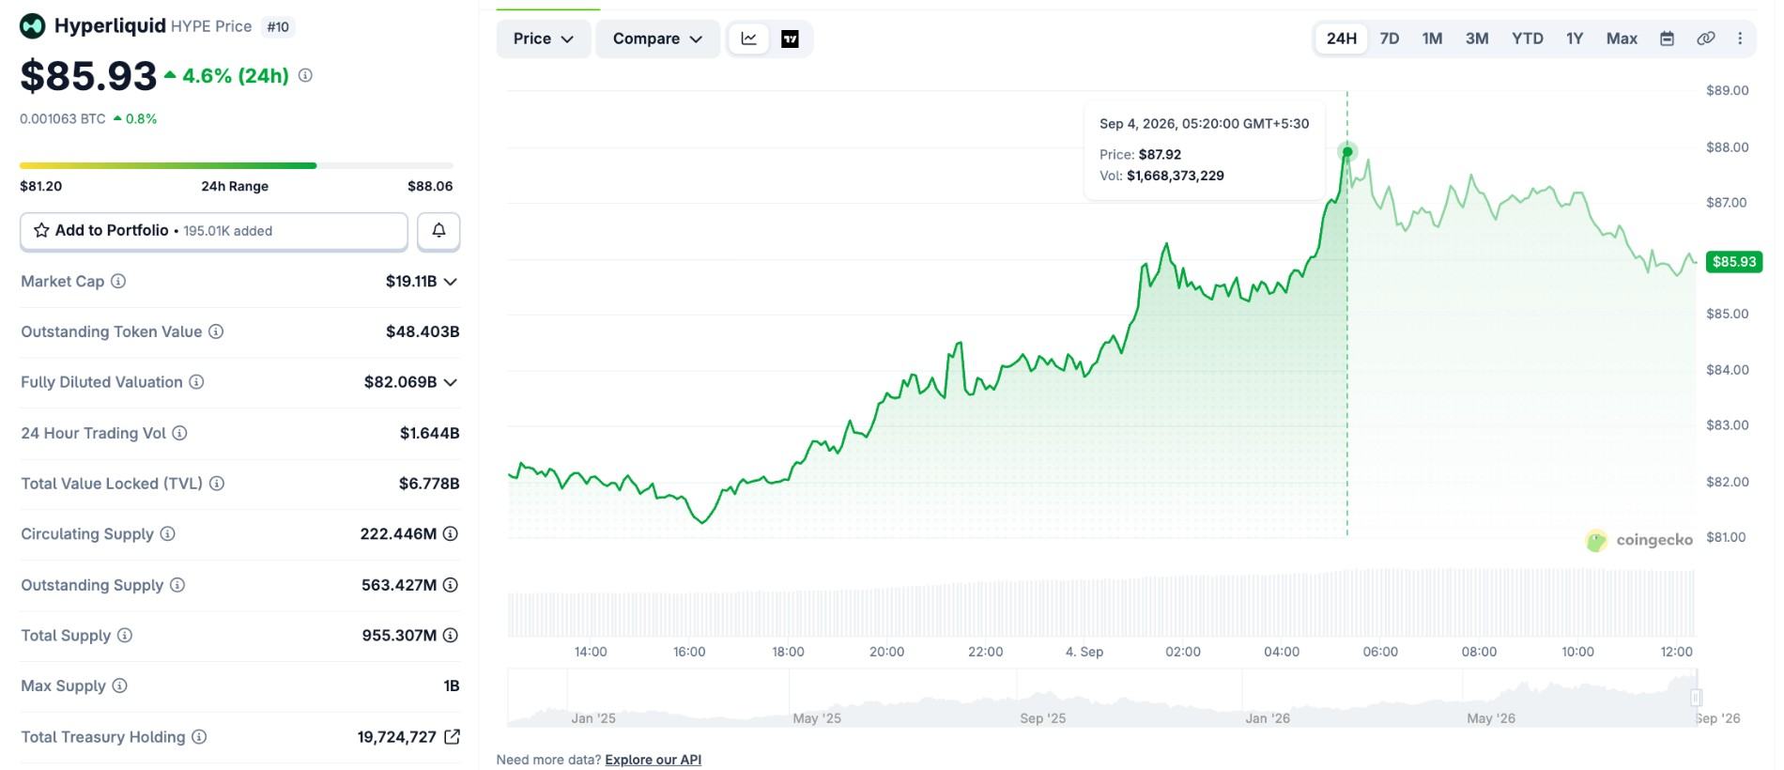Click the bell price alert icon
The height and width of the screenshot is (770, 1784).
pyautogui.click(x=438, y=230)
